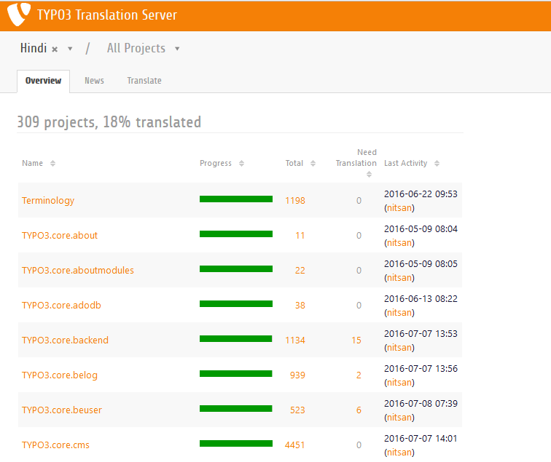Image resolution: width=551 pixels, height=462 pixels.
Task: Click the TYPO3.core.cms progress bar
Action: tap(236, 443)
